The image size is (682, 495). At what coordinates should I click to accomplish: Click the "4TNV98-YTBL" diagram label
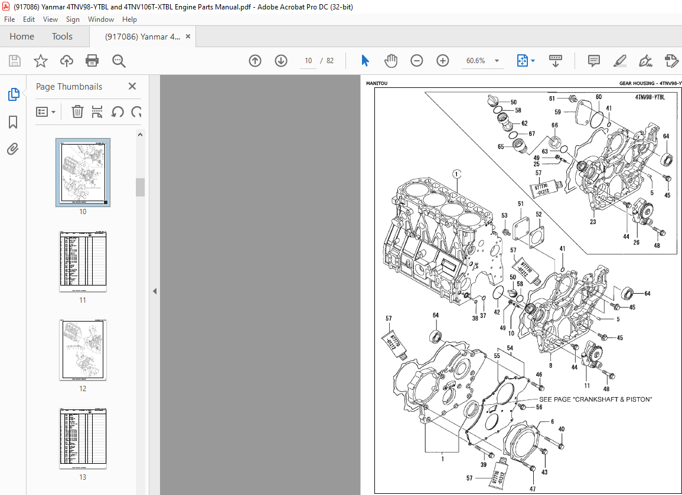[x=650, y=97]
